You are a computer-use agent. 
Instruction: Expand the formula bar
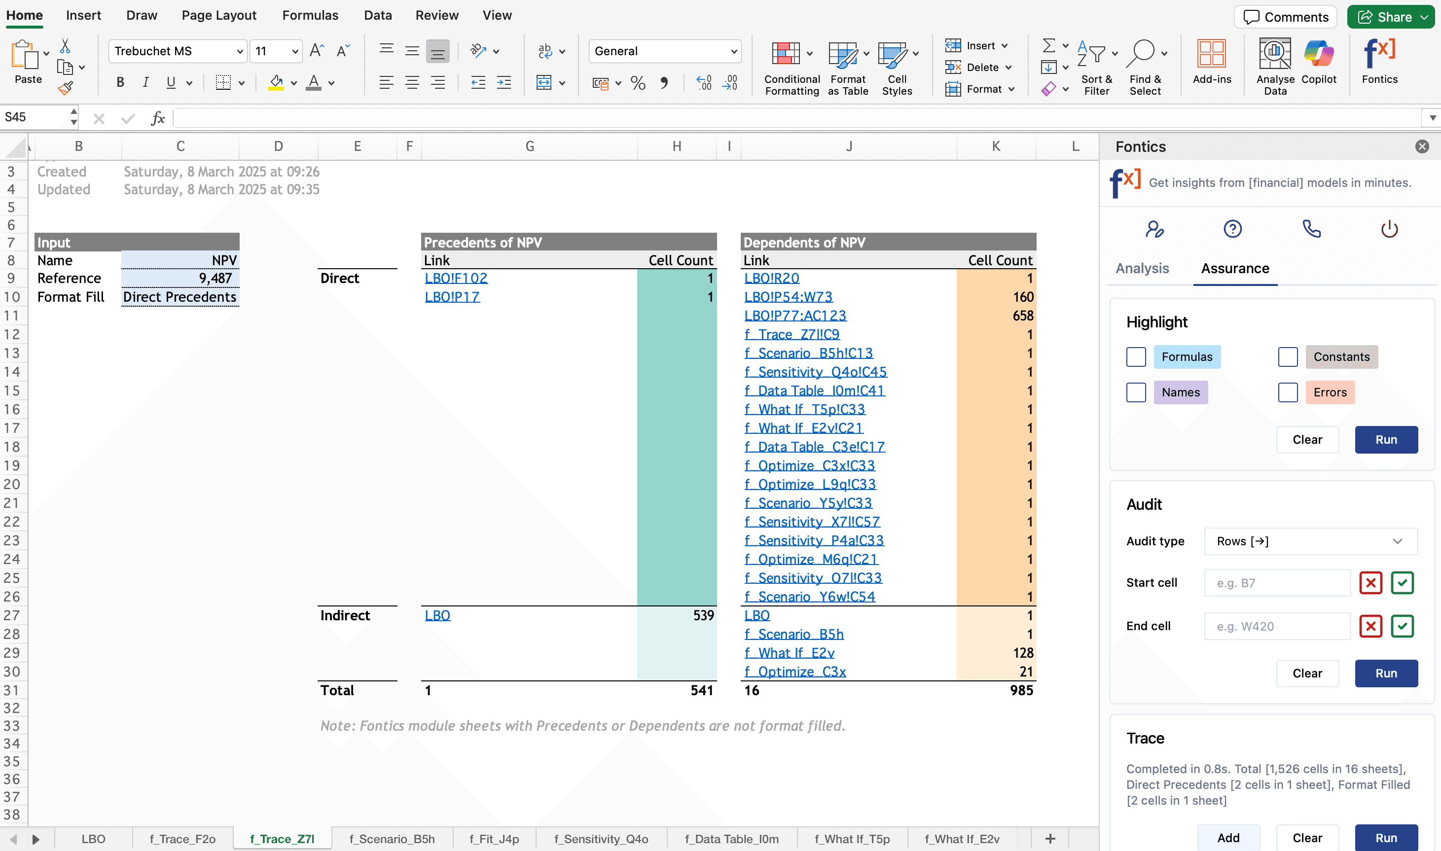pos(1432,118)
